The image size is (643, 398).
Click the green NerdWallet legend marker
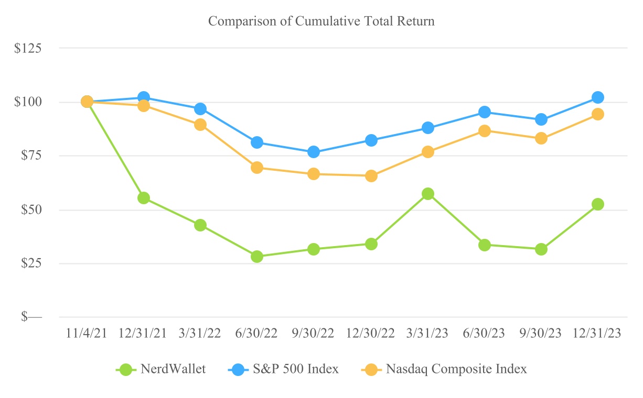click(125, 369)
